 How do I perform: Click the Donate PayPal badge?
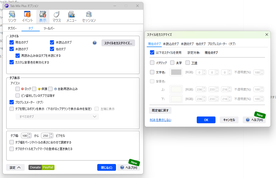click(x=41, y=167)
